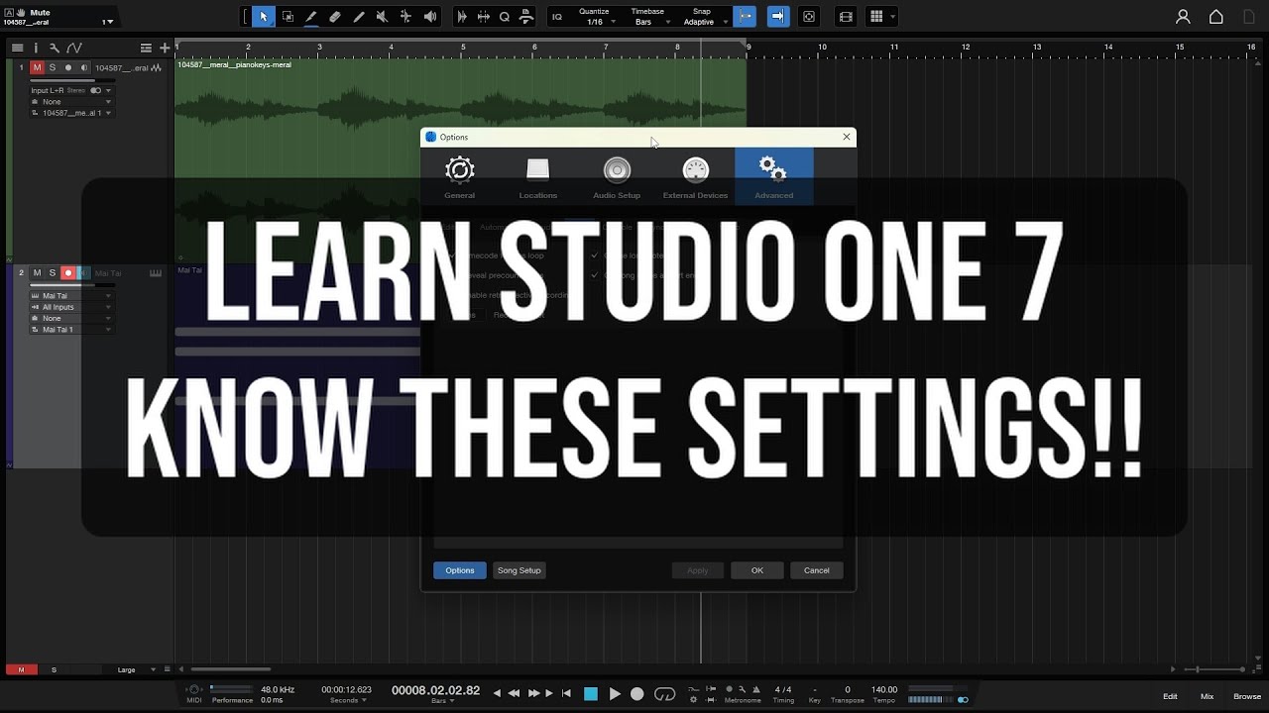Disarm record on Mai Tai track

(x=68, y=273)
